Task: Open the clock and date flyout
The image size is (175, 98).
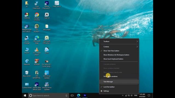Action: pyautogui.click(x=142, y=96)
